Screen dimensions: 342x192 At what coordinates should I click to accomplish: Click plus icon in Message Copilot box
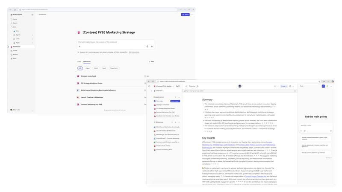coord(301,131)
